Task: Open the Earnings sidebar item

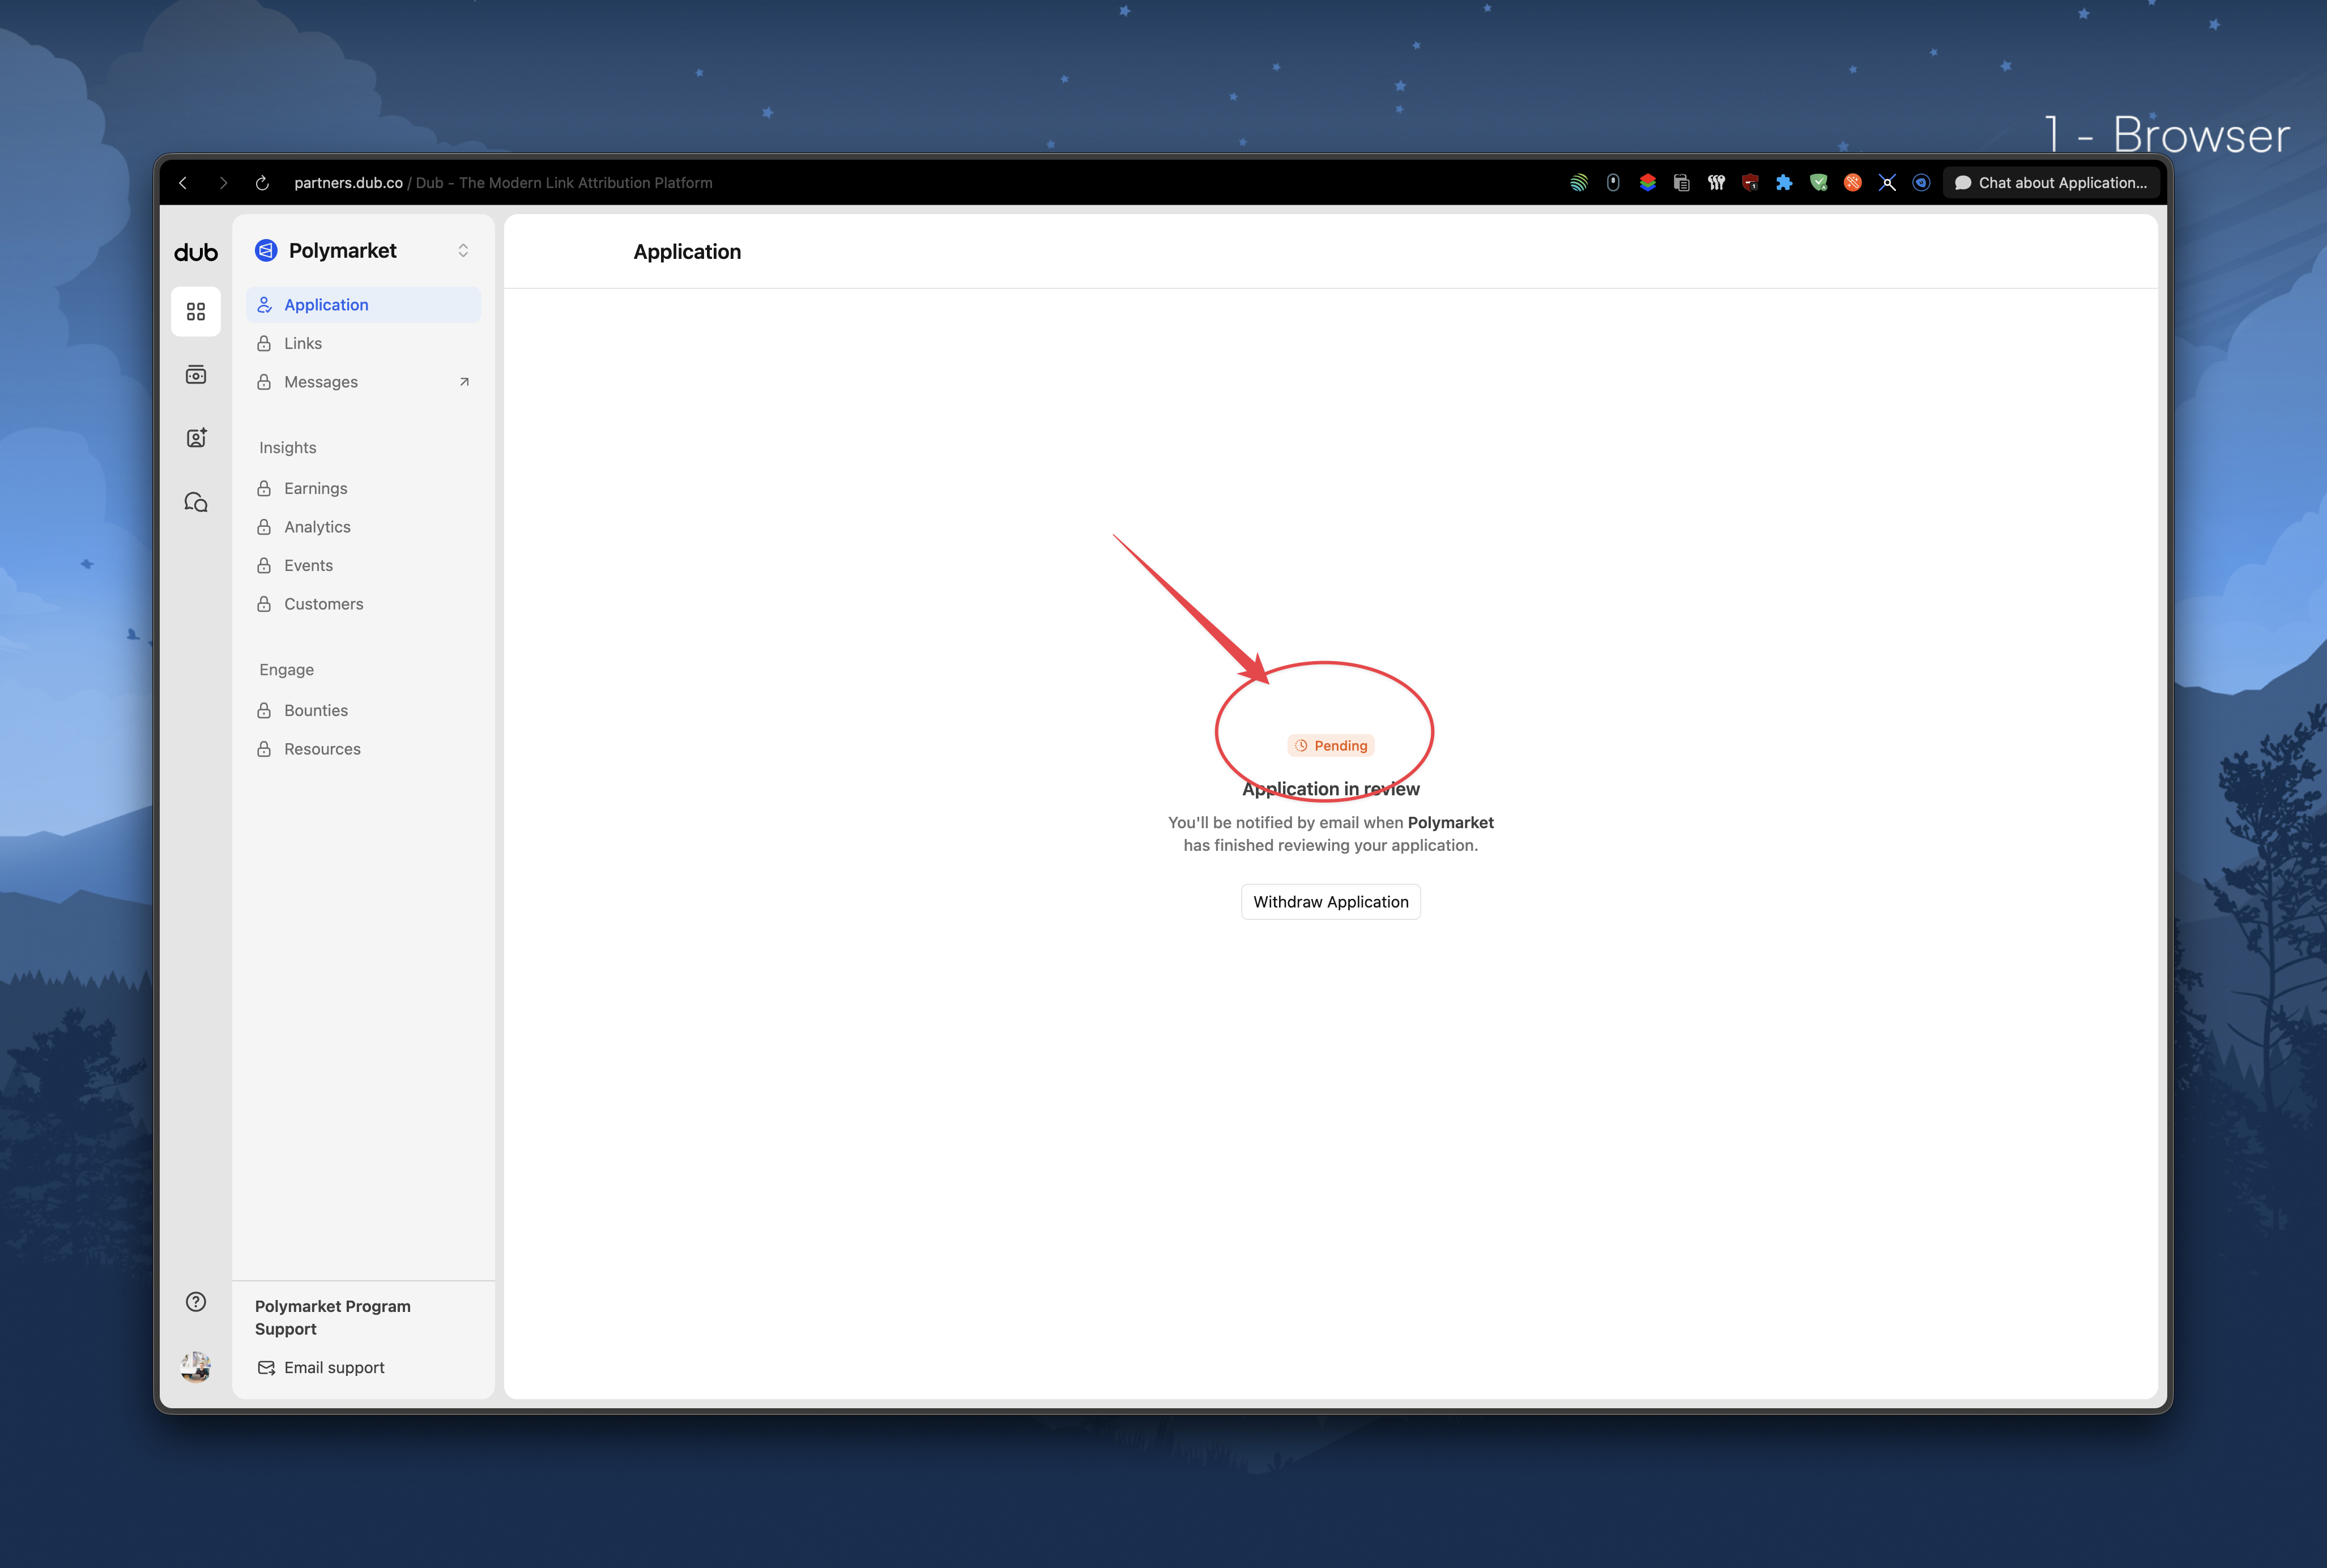Action: click(315, 488)
